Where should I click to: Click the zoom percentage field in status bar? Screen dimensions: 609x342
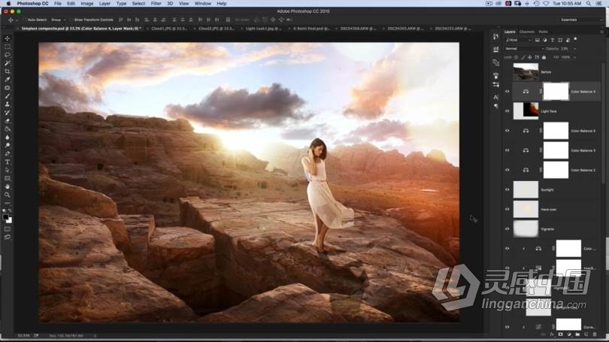pos(23,335)
